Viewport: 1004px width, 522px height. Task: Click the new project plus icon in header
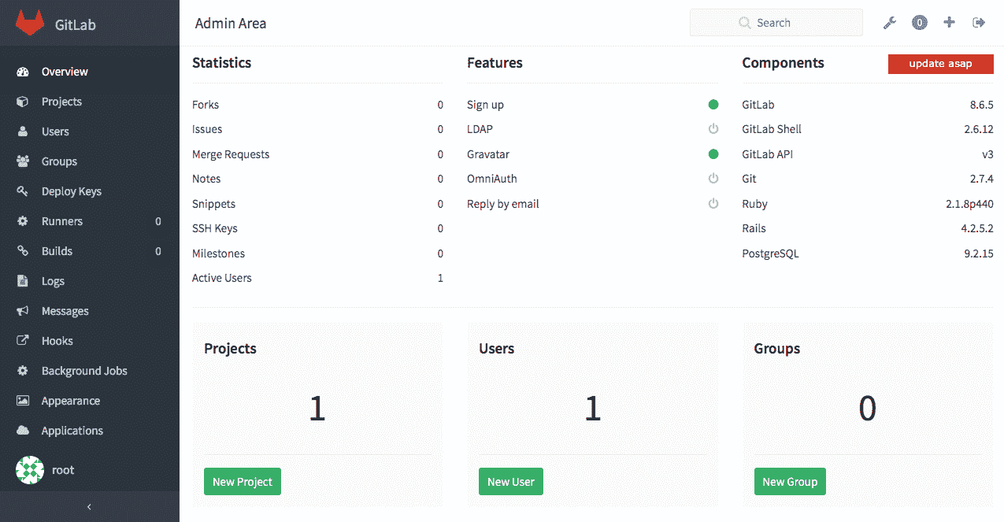point(949,22)
